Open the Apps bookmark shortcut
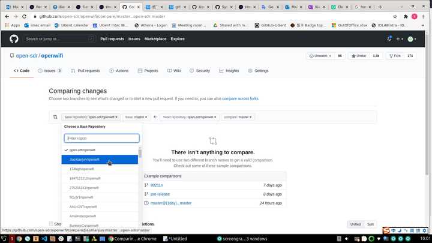This screenshot has width=432, height=243. [x=13, y=25]
